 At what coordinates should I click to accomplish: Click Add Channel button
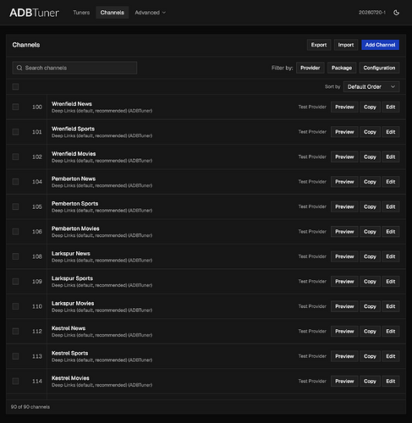pos(380,45)
